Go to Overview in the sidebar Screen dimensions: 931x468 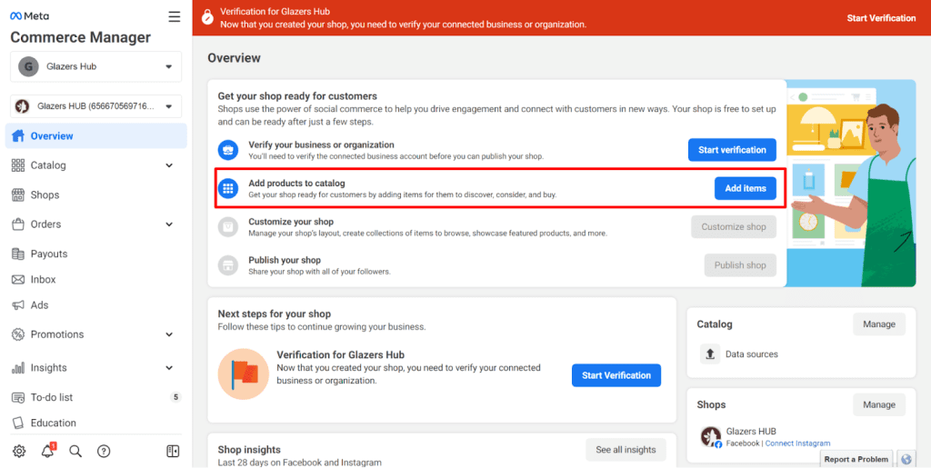pyautogui.click(x=96, y=135)
